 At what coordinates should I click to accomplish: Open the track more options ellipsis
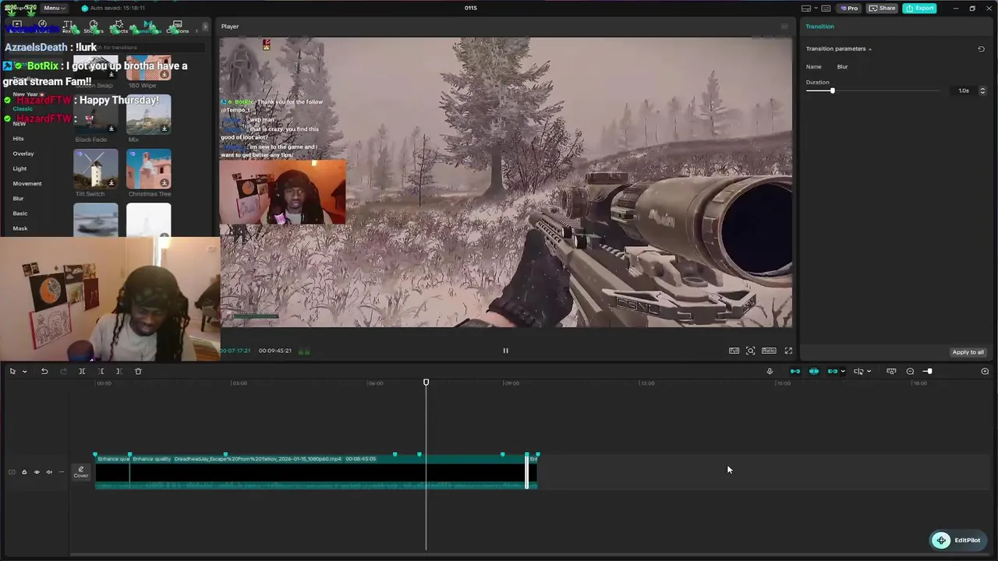click(x=62, y=472)
